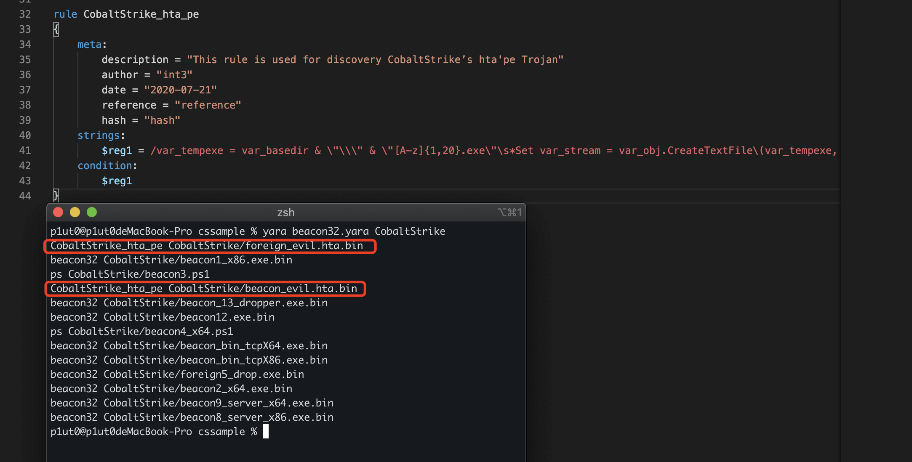Screen dimensions: 912x462
Task: Click the zsh terminal title bar text
Action: click(x=285, y=212)
